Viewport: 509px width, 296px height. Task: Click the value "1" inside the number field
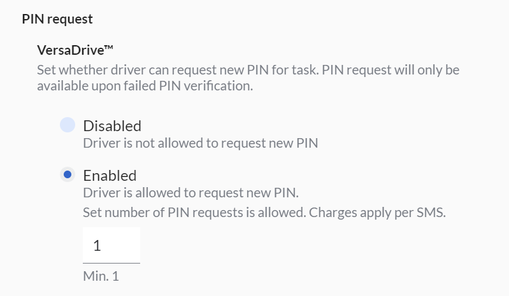97,246
